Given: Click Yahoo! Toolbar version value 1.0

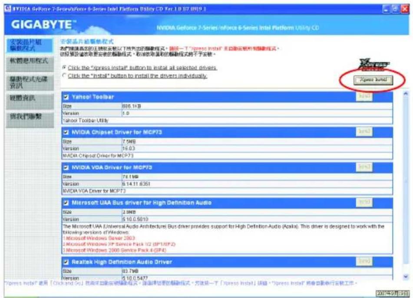Looking at the screenshot, I should pos(126,113).
